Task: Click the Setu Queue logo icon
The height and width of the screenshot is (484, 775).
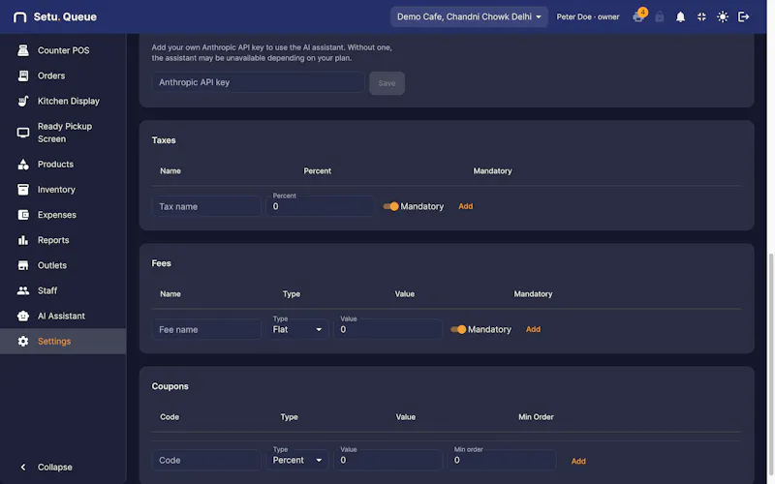Action: [x=19, y=17]
